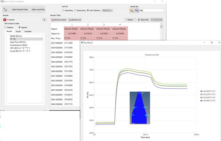221x141 pixels.
Task: Select the Ascending sort option
Action: point(63,10)
